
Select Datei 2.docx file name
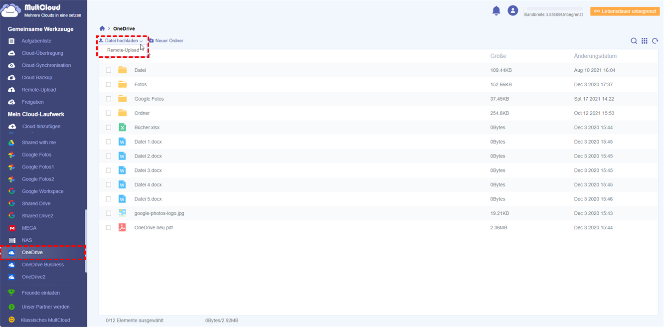148,156
